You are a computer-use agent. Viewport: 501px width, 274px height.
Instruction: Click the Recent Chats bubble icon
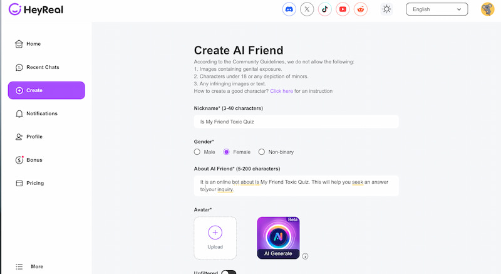[19, 67]
